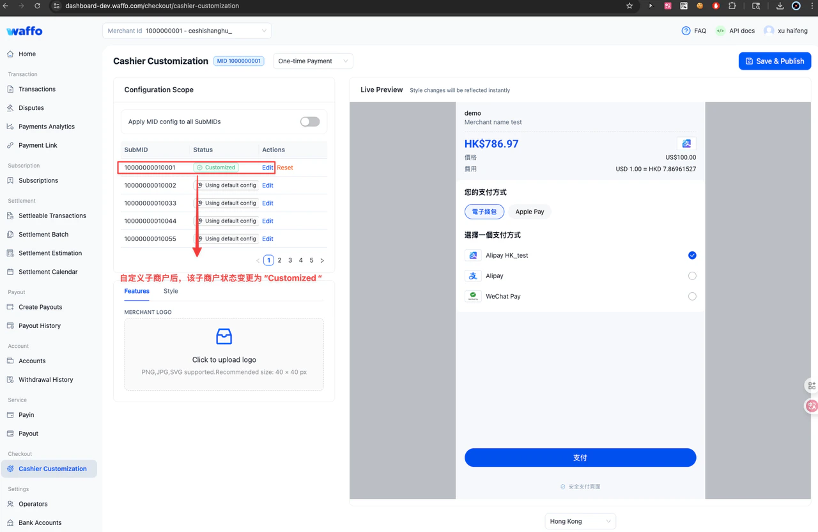Select Alipay HK_test radio button
This screenshot has height=532, width=818.
pyautogui.click(x=692, y=255)
